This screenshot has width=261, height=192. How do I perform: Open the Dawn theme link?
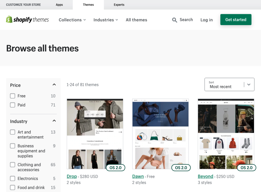coord(138,176)
